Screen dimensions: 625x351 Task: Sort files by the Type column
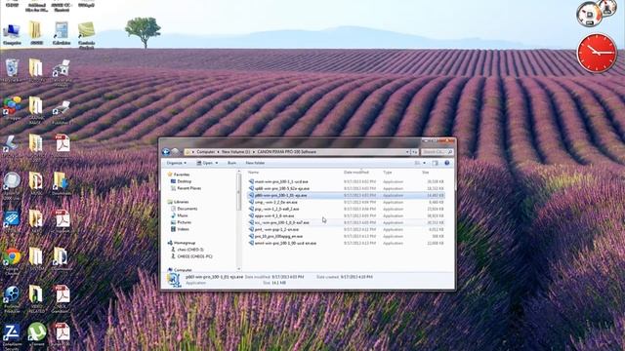tap(388, 173)
